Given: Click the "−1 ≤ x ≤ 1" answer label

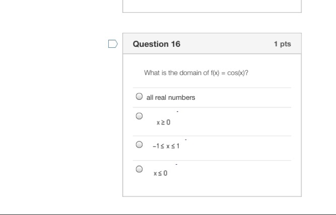Looking at the screenshot, I should [166, 146].
